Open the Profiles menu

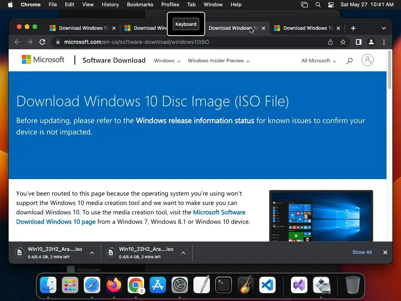[170, 5]
